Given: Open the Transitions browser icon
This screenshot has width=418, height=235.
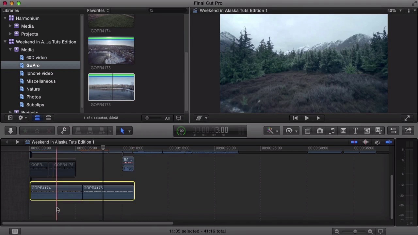Looking at the screenshot, I should coord(343,131).
